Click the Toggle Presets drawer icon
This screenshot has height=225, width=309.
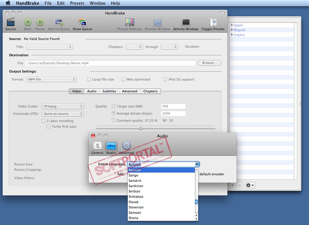213,22
